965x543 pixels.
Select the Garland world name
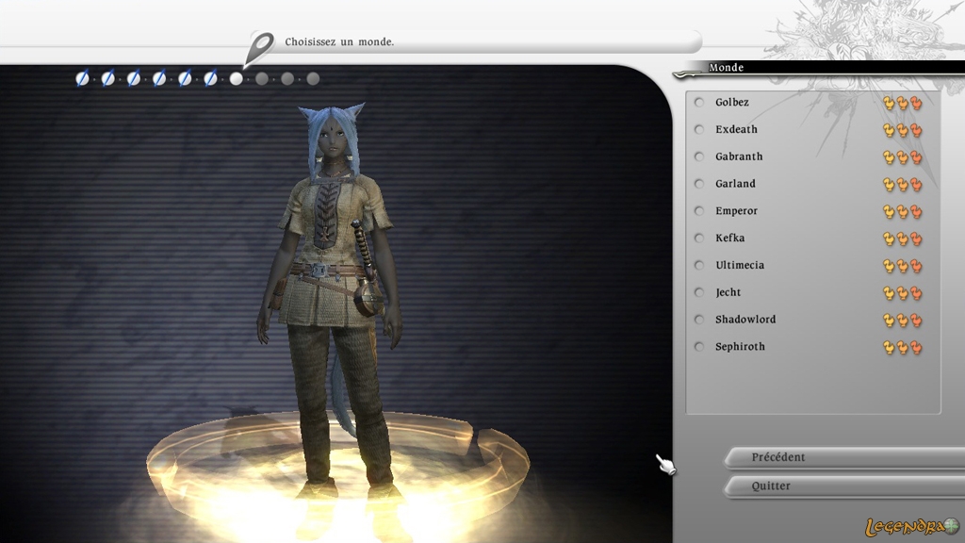(x=735, y=184)
